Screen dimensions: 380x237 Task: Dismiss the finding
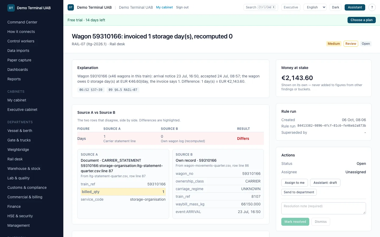tap(321, 222)
